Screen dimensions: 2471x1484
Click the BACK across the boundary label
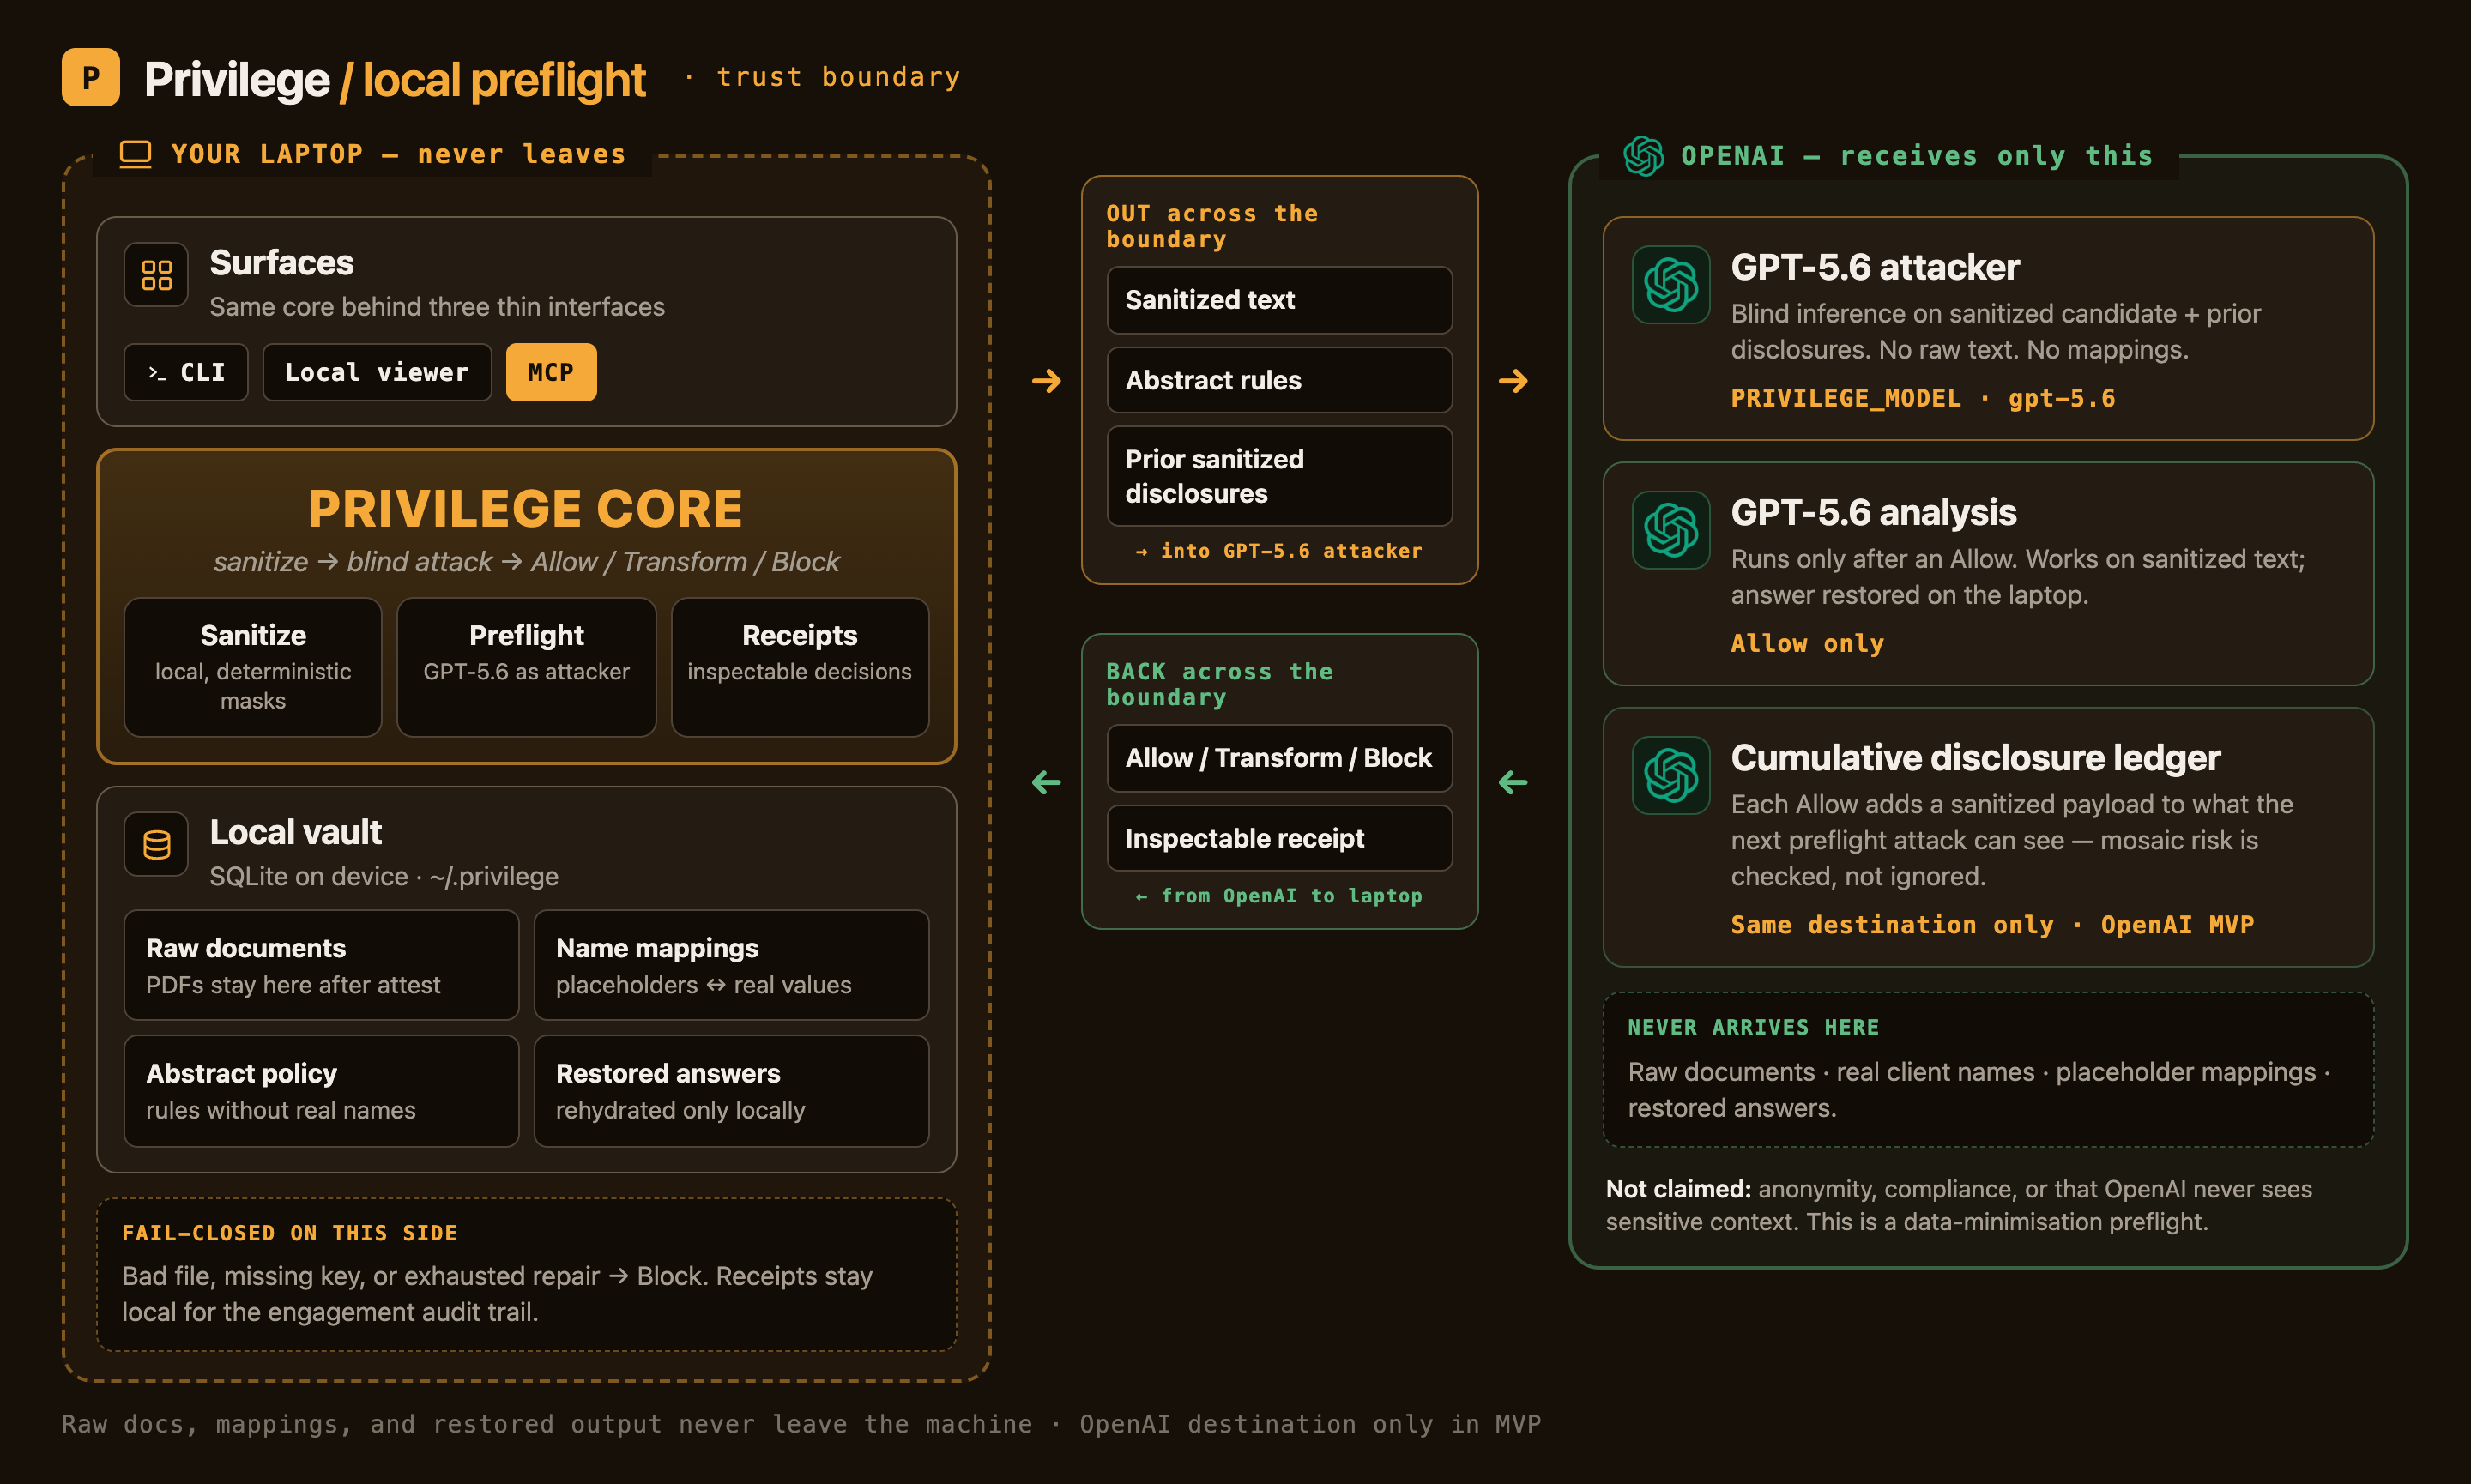(1219, 684)
